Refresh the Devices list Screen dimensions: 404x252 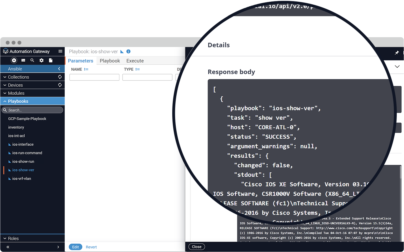coord(60,85)
